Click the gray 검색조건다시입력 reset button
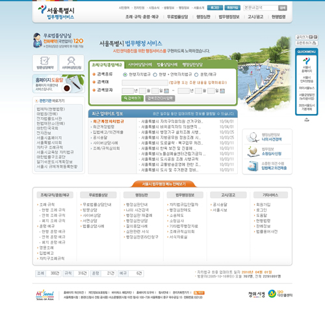 (x=160, y=98)
